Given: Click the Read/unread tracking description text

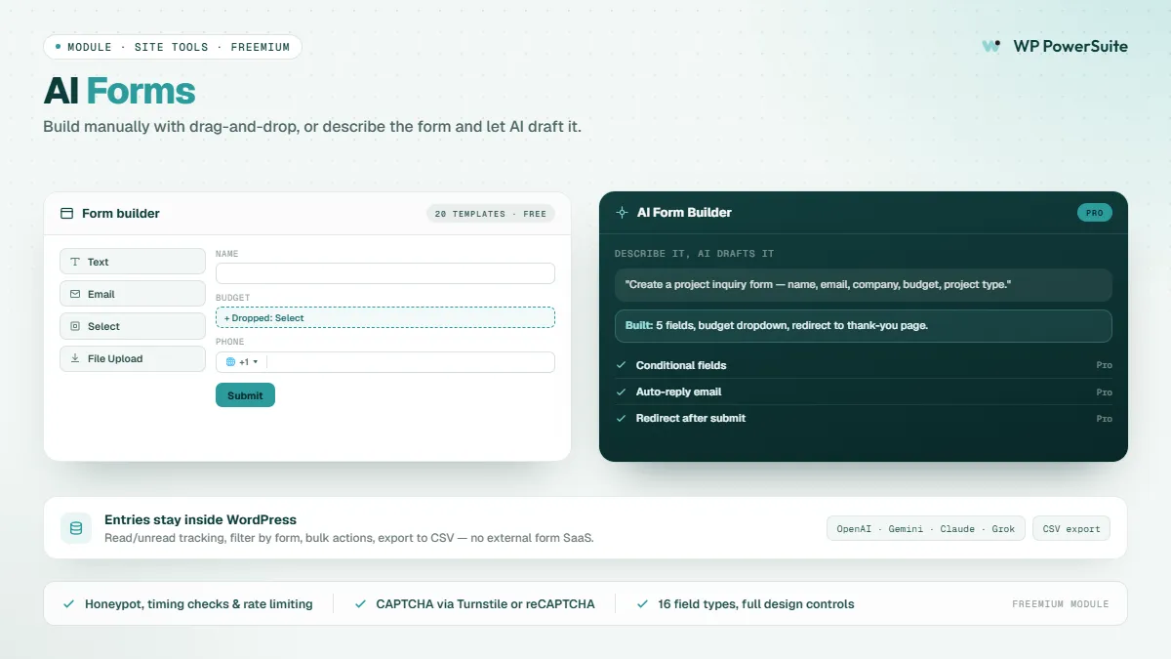Looking at the screenshot, I should pyautogui.click(x=349, y=538).
